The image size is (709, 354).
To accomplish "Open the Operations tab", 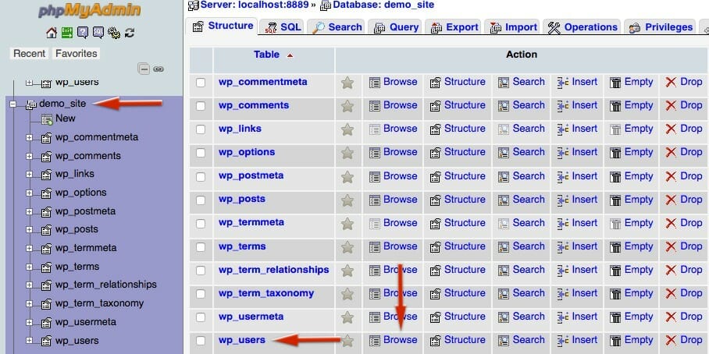I will tap(582, 27).
